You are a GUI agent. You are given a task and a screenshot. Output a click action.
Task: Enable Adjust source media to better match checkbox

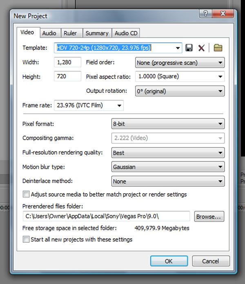tap(26, 195)
